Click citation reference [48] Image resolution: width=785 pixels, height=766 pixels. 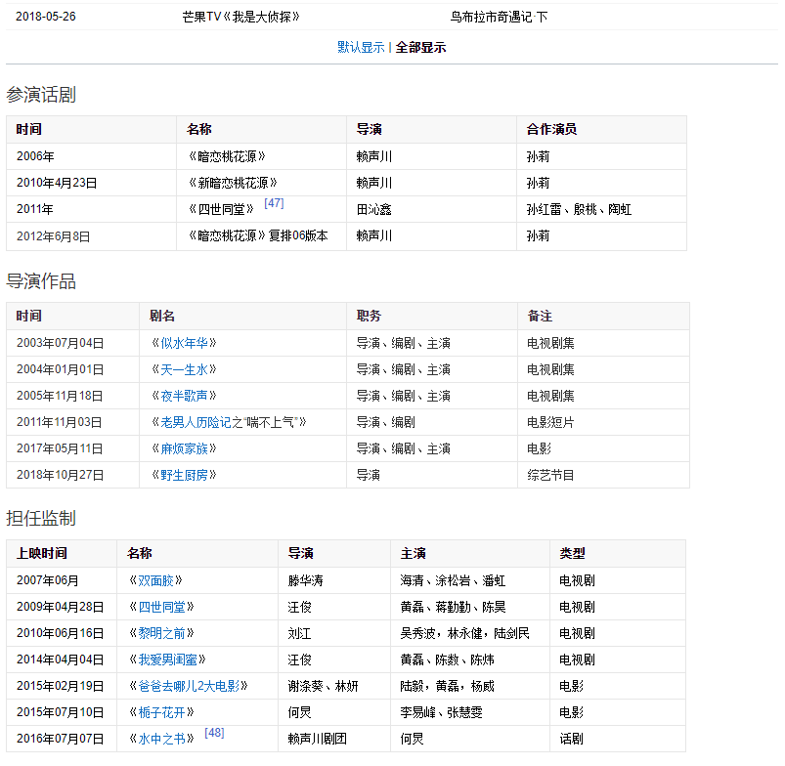pyautogui.click(x=214, y=733)
